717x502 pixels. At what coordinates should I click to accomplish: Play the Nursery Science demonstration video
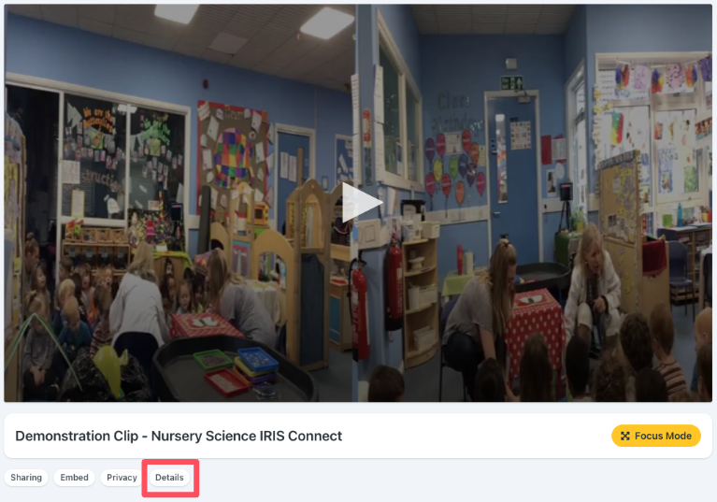point(362,203)
